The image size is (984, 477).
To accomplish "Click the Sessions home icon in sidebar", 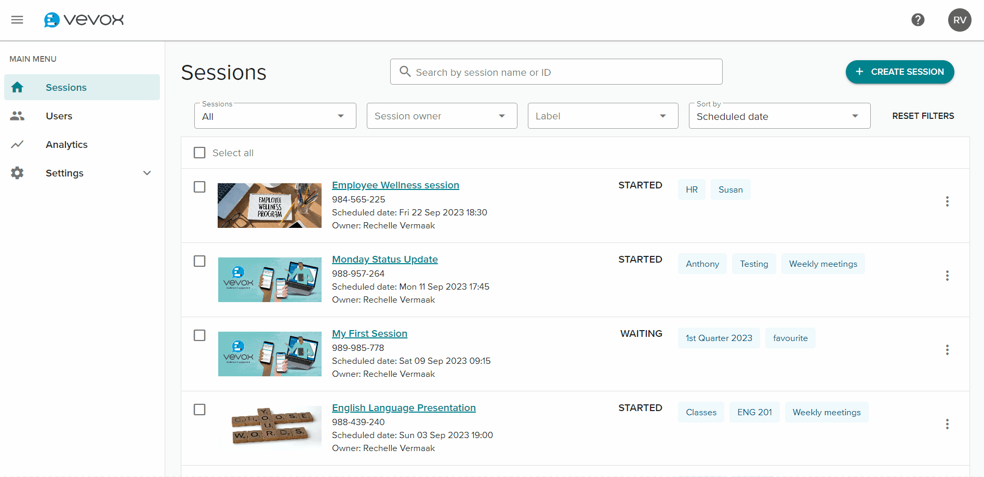I will click(x=17, y=87).
